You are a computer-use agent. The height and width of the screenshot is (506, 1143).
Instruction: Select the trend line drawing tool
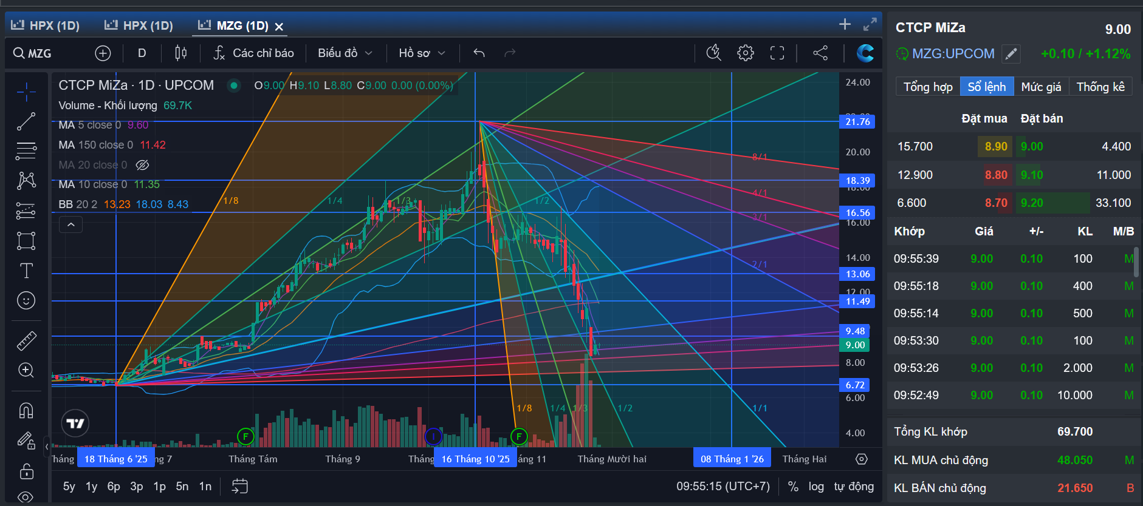coord(26,121)
